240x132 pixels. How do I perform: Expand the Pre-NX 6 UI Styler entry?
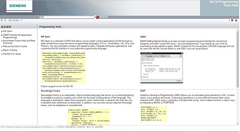2,54
